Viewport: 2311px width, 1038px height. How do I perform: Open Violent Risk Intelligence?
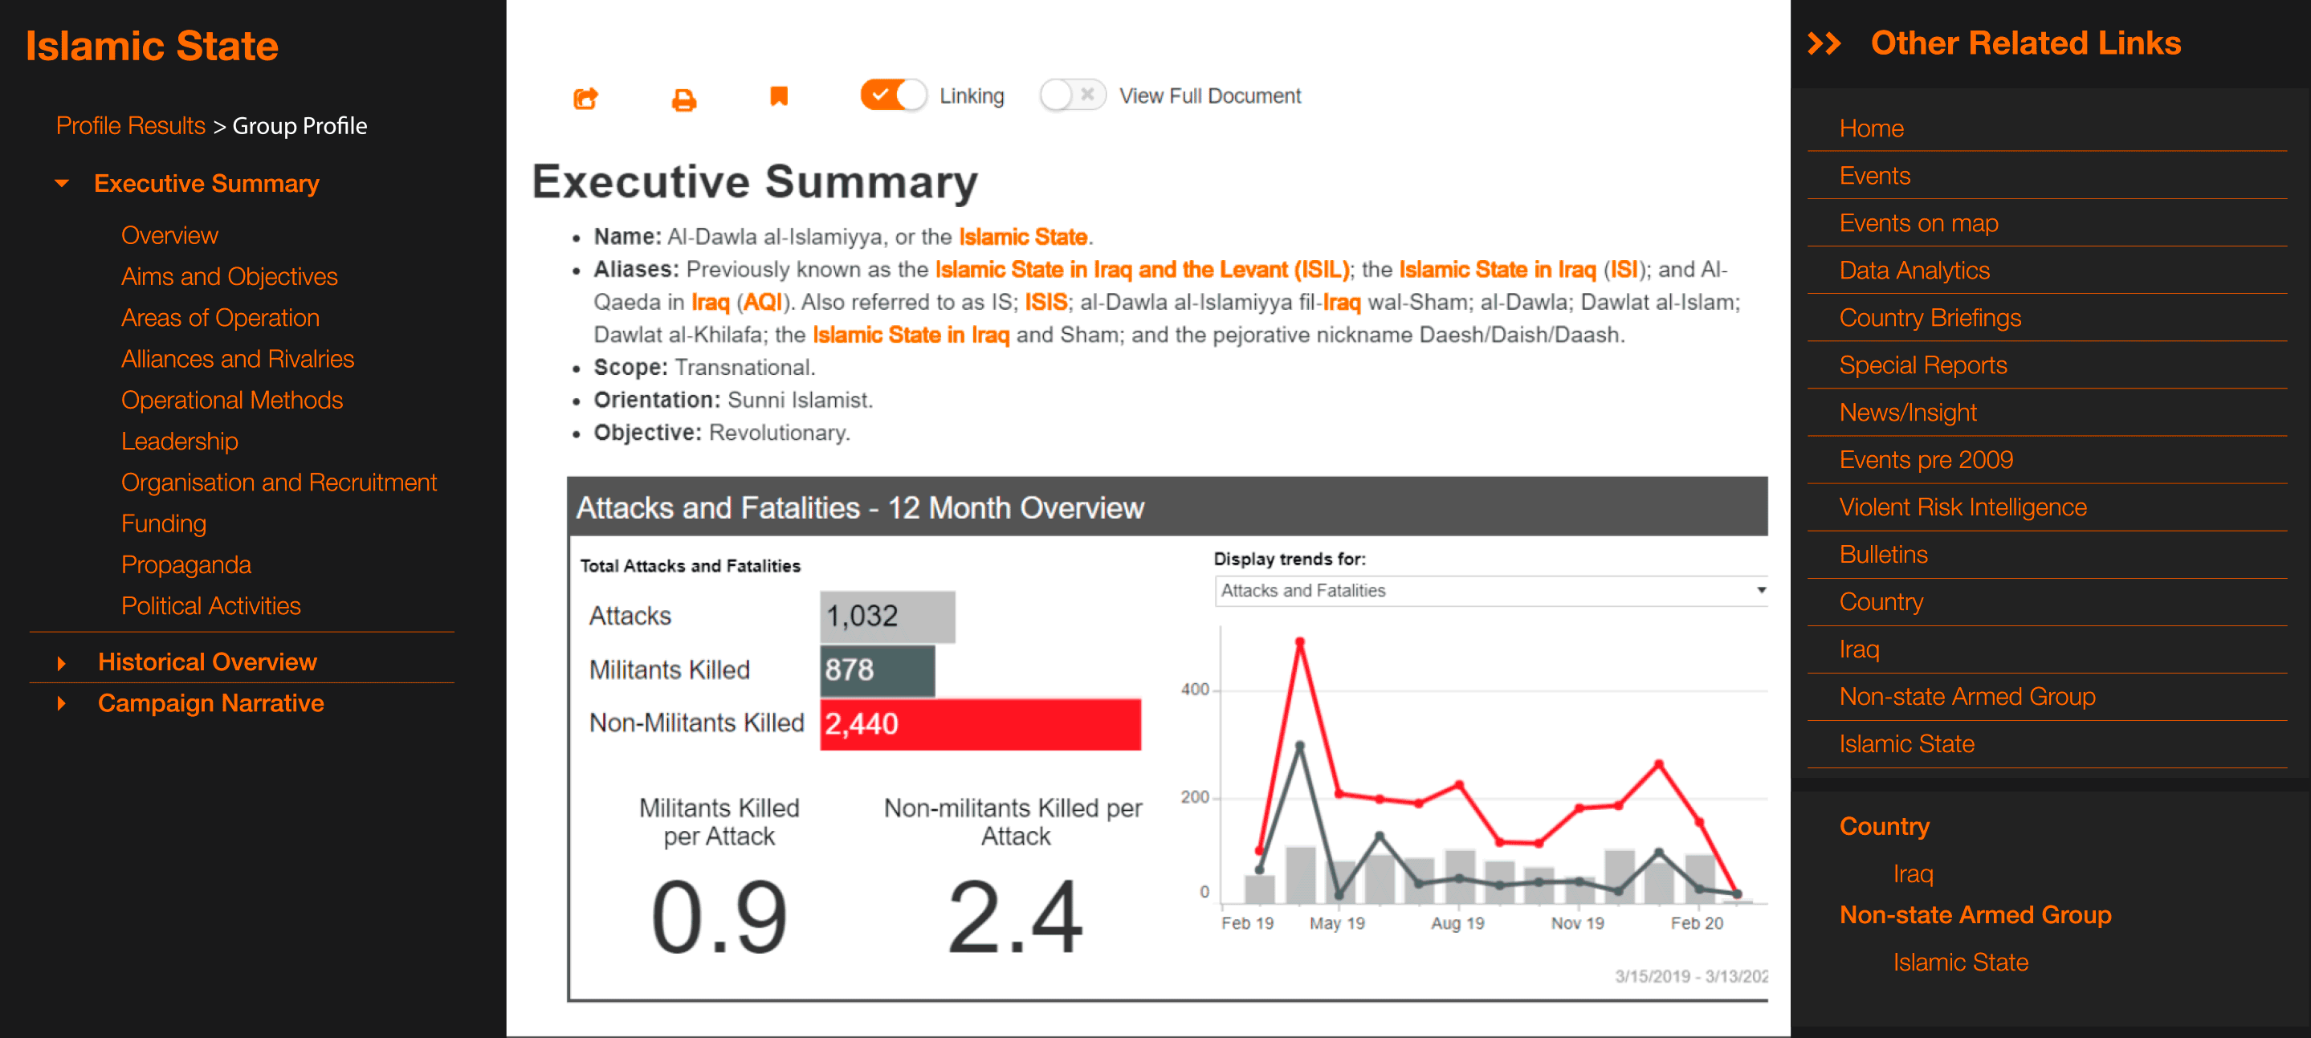point(1962,508)
